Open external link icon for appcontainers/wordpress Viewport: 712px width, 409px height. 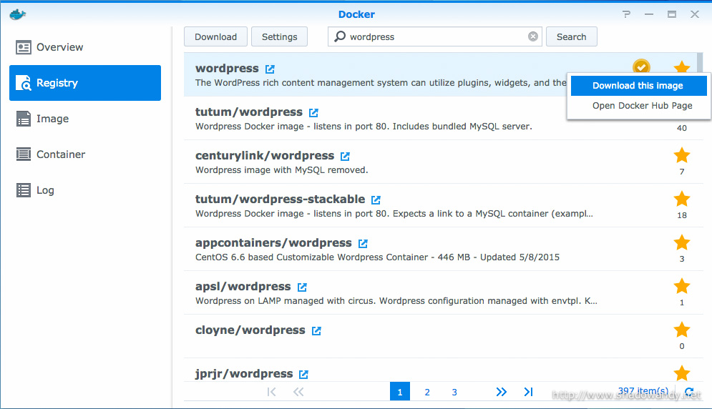[362, 243]
